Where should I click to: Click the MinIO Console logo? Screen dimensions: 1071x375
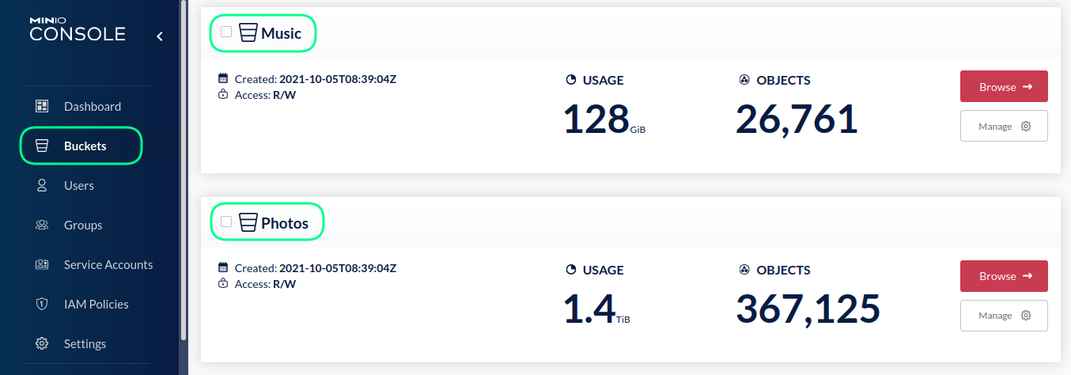(78, 28)
